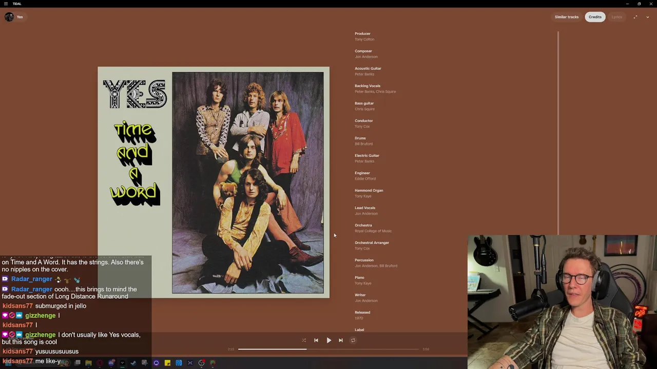The height and width of the screenshot is (369, 657).
Task: Collapse the now playing view with chevron
Action: [648, 17]
